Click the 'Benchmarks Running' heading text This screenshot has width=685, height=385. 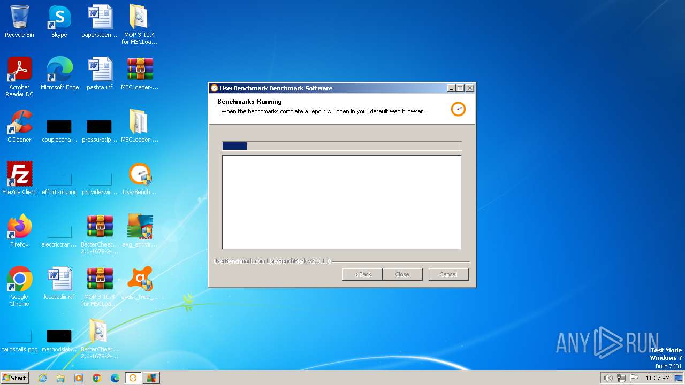click(249, 102)
